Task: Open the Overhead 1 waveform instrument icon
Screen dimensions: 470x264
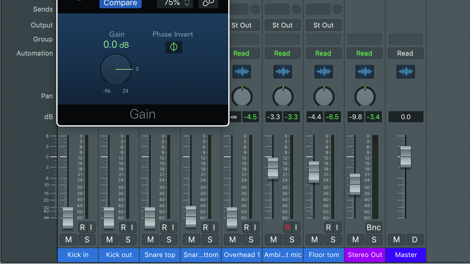Action: click(242, 71)
